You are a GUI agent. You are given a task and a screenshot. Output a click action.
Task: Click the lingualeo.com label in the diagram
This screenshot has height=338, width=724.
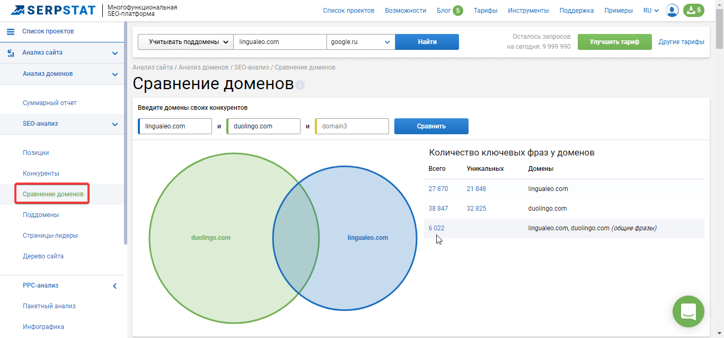click(368, 238)
